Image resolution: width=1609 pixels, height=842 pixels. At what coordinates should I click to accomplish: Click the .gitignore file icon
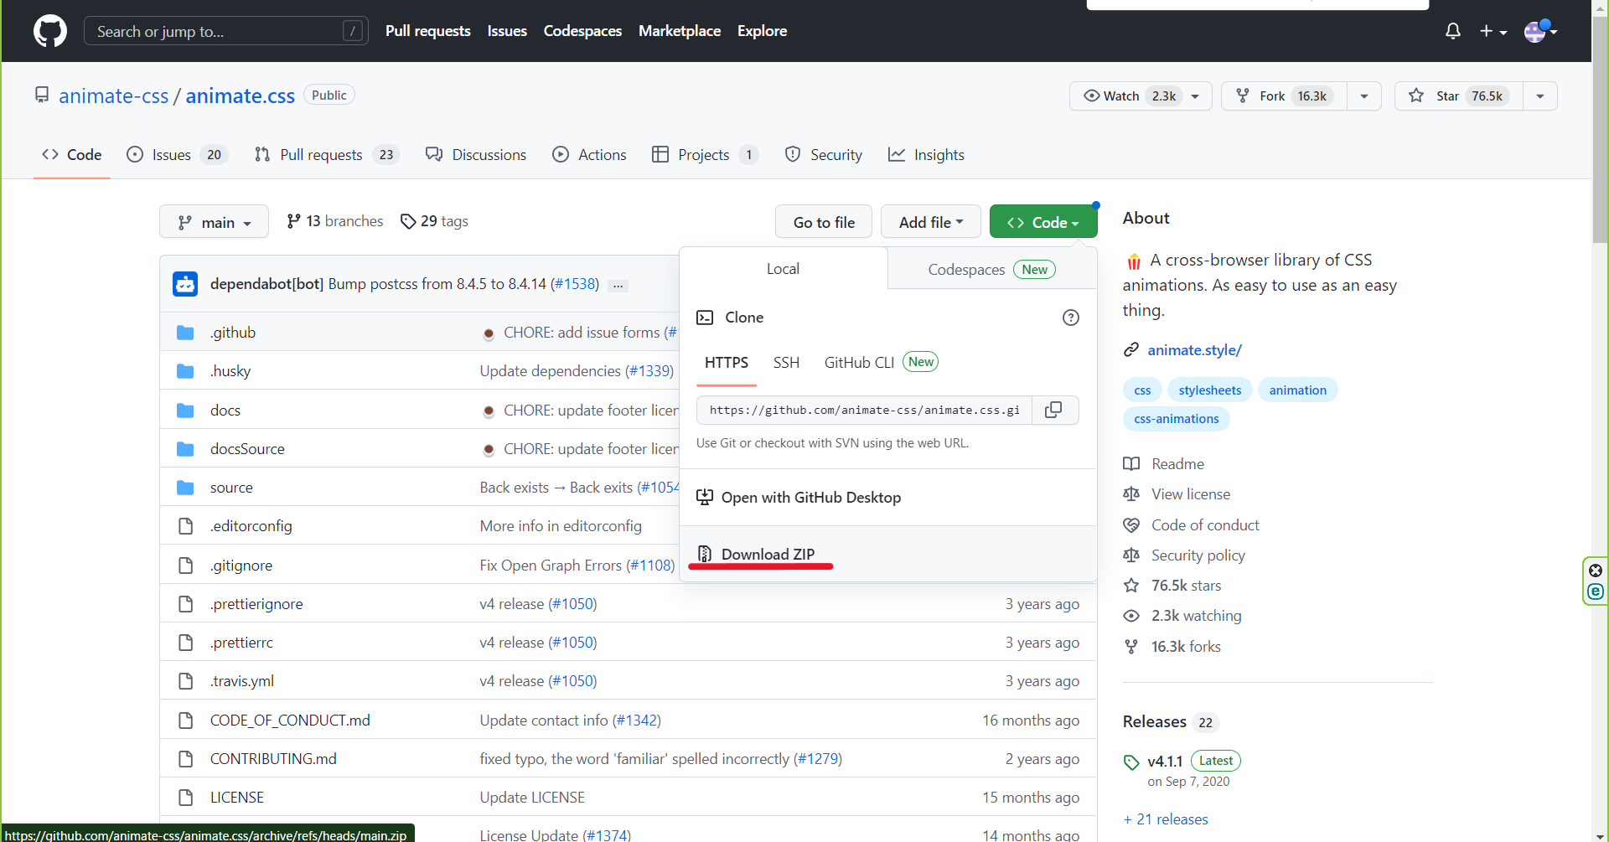click(185, 566)
